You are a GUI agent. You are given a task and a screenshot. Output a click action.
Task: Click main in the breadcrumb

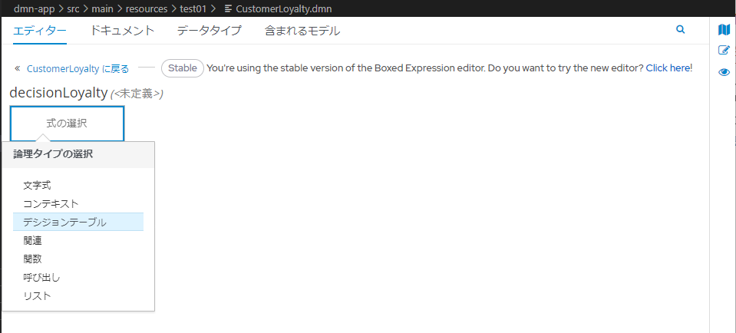click(102, 8)
